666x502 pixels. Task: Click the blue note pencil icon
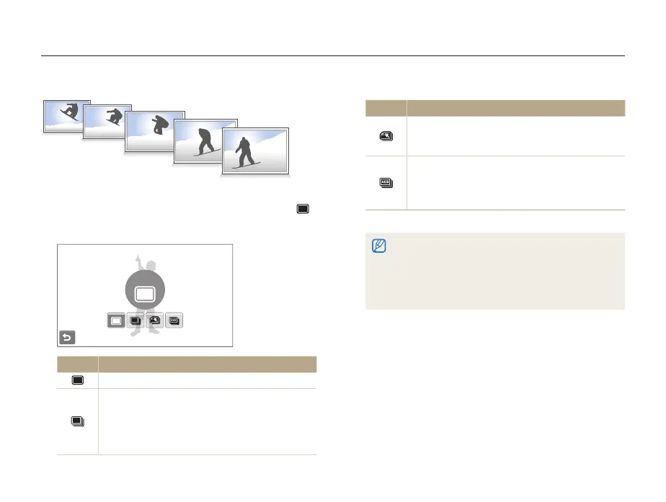pos(377,245)
